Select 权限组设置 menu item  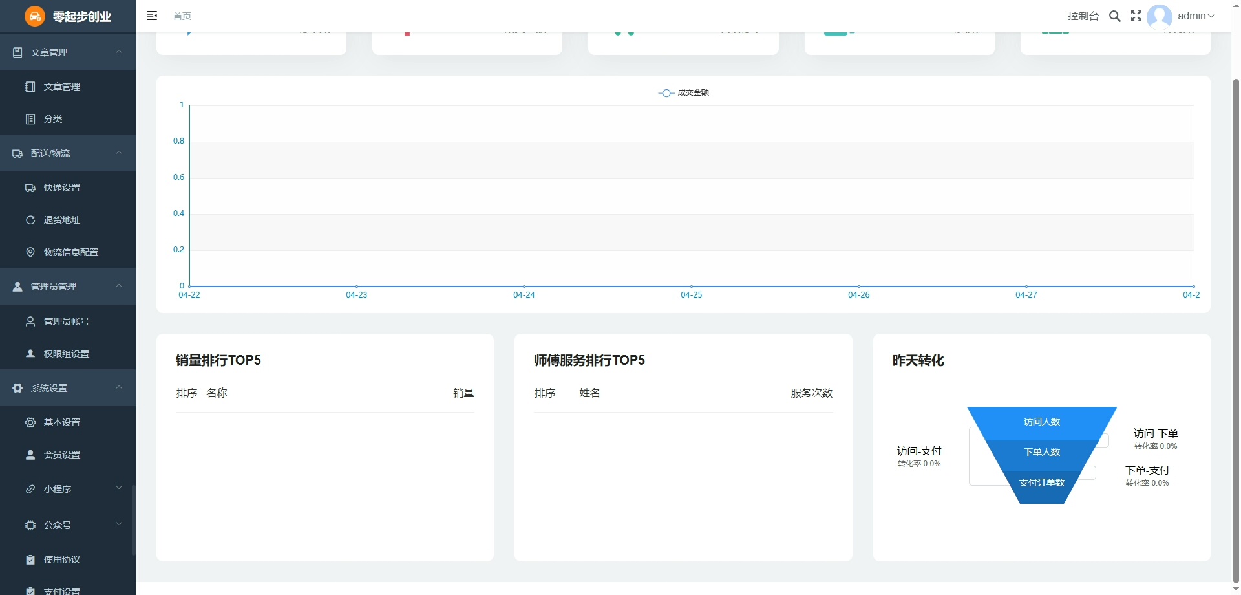pos(66,354)
